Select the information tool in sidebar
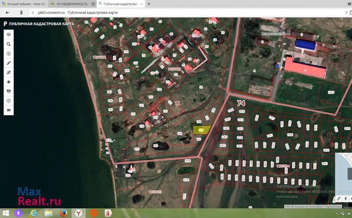This screenshot has height=218, width=352. (x=8, y=53)
